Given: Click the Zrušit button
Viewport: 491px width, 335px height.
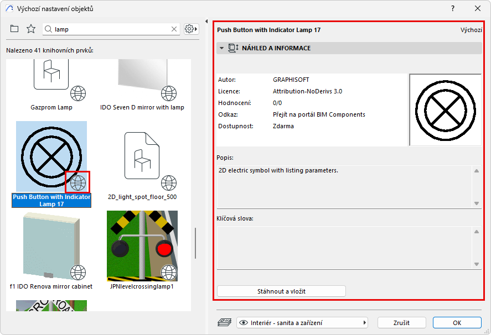Looking at the screenshot, I should tap(401, 322).
